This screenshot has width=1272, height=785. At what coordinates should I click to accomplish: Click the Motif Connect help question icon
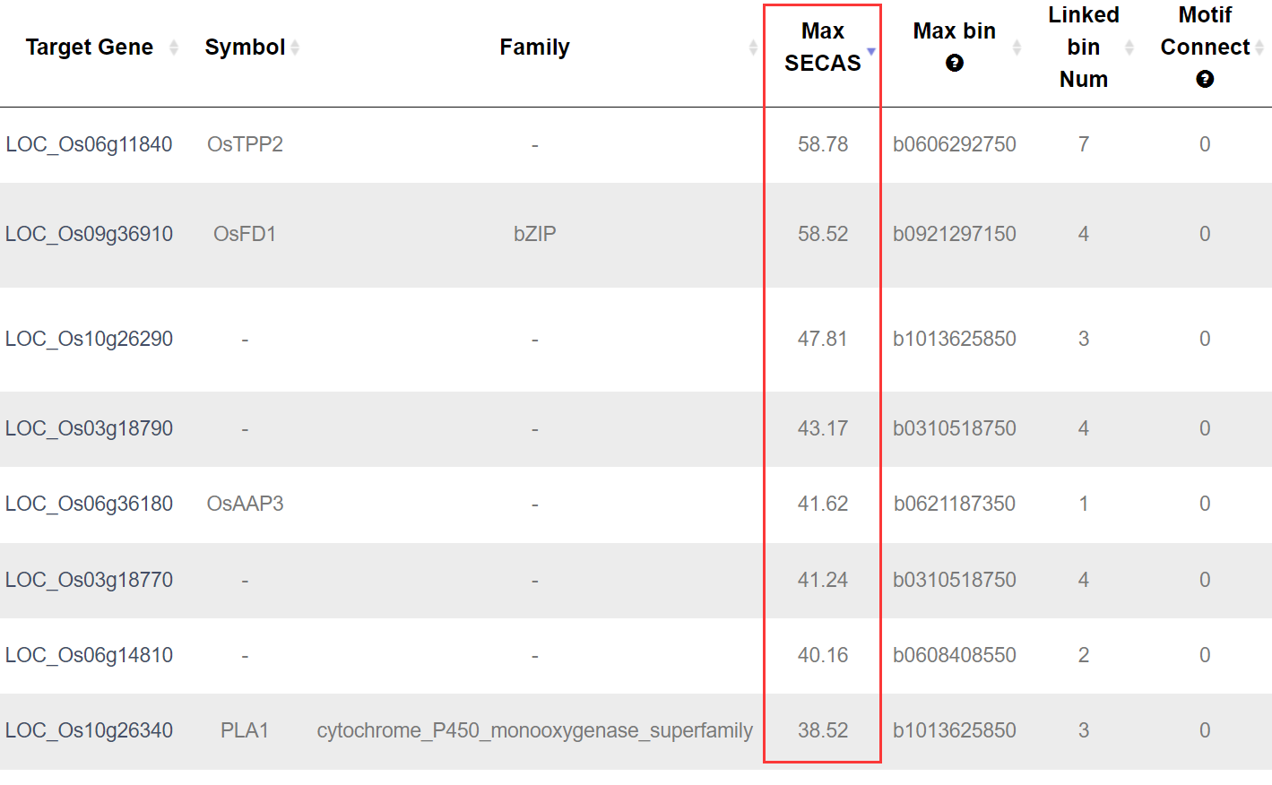click(1205, 79)
